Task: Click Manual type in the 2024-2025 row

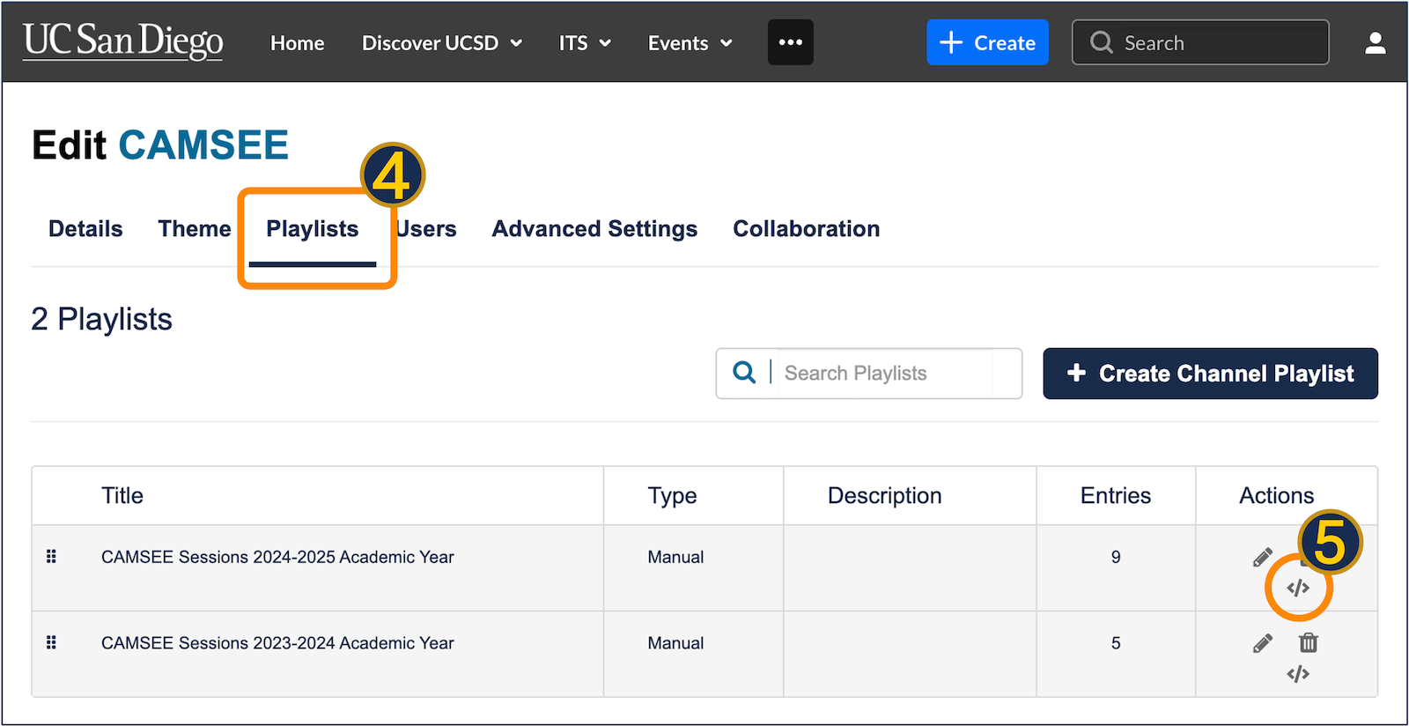Action: coord(675,557)
